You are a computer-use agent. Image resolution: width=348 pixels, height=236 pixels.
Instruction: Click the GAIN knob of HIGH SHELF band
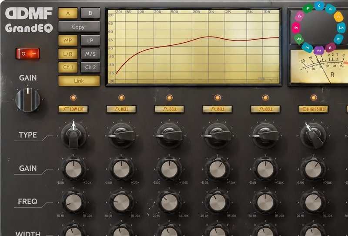click(313, 169)
